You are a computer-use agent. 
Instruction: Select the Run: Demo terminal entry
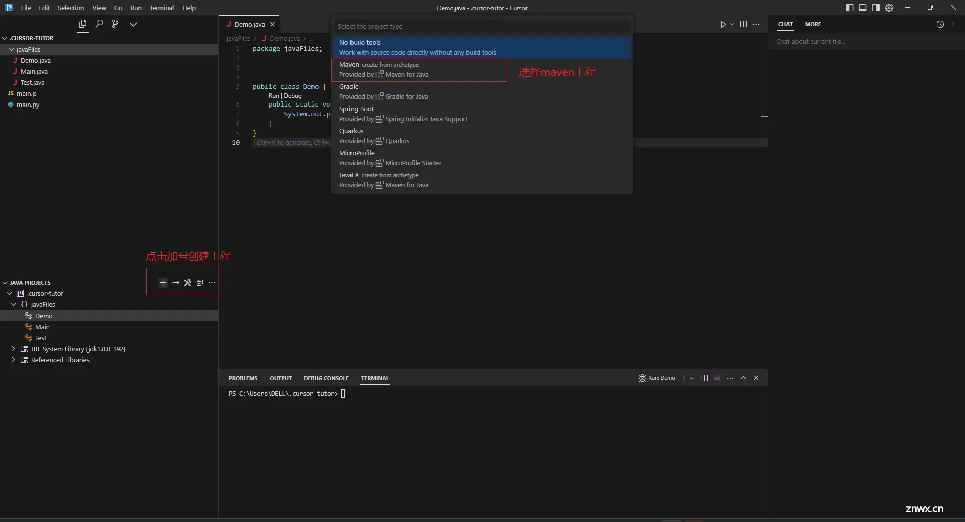pyautogui.click(x=657, y=378)
